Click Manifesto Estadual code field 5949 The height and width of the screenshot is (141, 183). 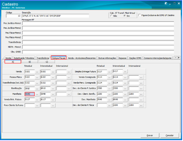click(30, 94)
